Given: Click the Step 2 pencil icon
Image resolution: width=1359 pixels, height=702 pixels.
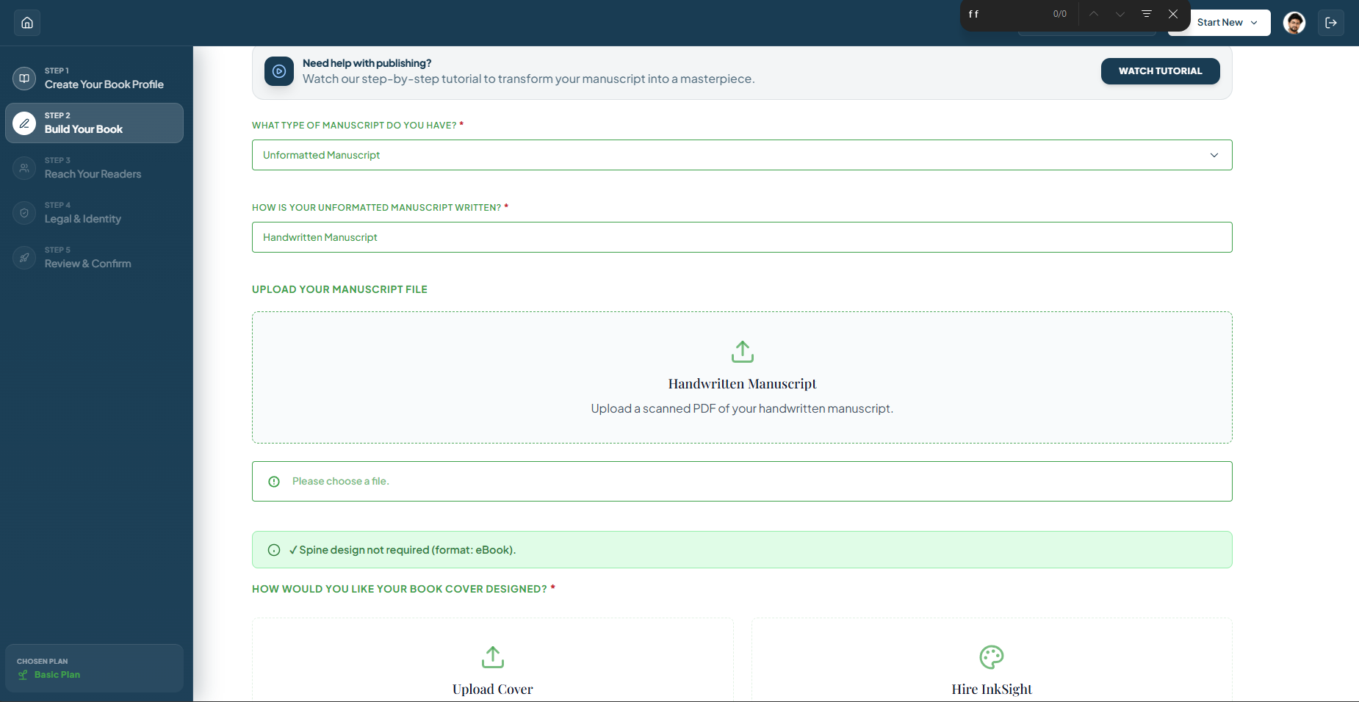Looking at the screenshot, I should click(x=24, y=123).
